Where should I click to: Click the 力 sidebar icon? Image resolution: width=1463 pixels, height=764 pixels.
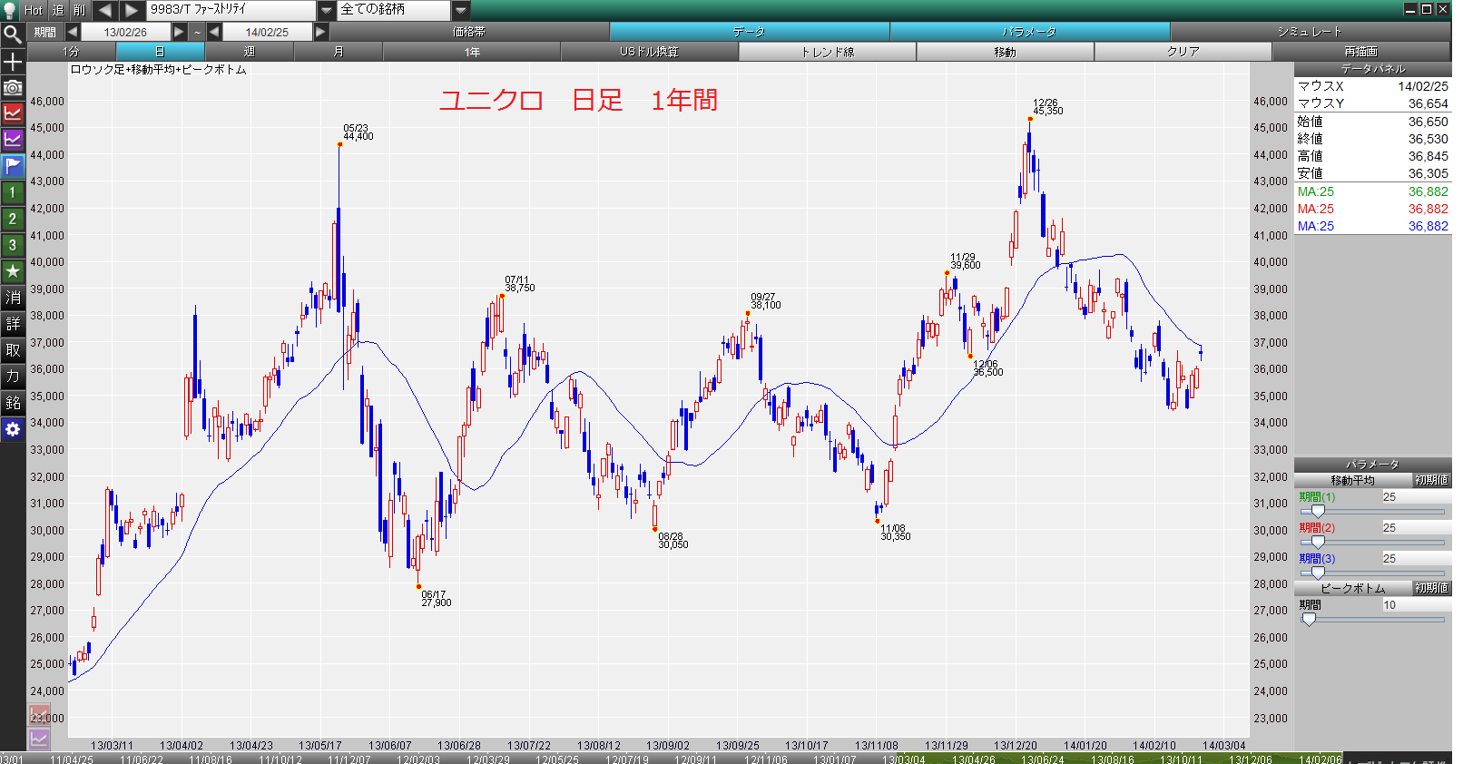(13, 377)
